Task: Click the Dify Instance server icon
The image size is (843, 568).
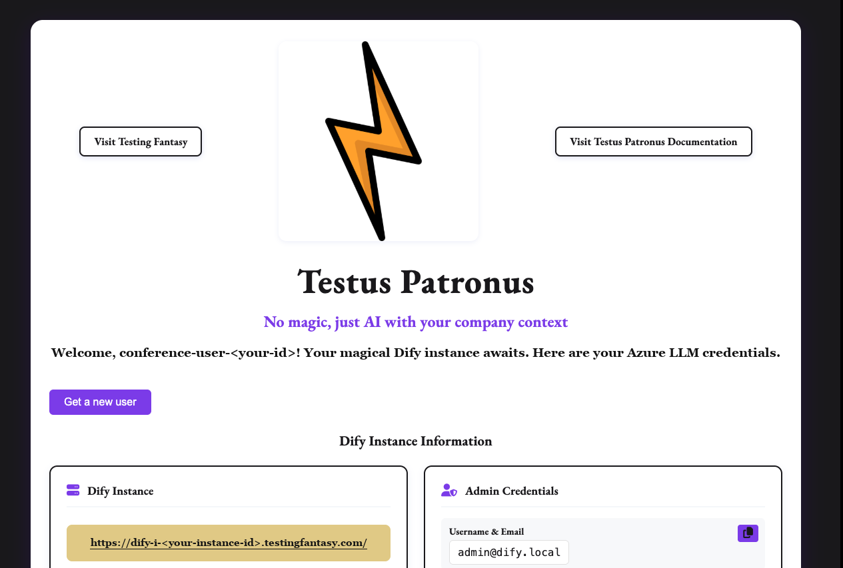Action: [73, 490]
